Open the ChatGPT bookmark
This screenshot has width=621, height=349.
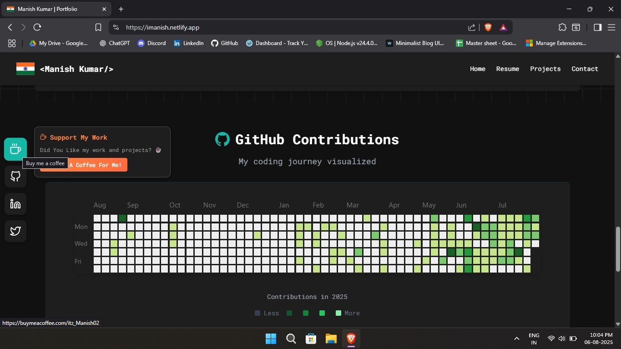click(116, 43)
